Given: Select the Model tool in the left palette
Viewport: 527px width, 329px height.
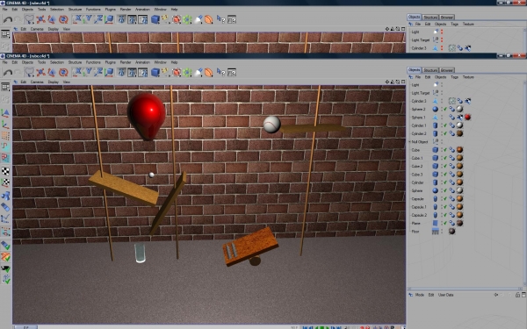Looking at the screenshot, I should (5, 113).
